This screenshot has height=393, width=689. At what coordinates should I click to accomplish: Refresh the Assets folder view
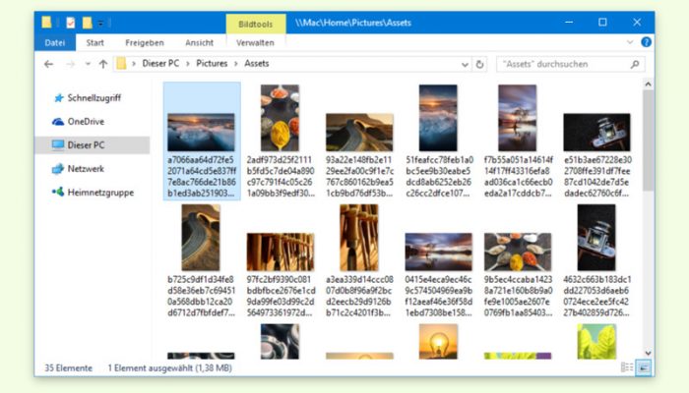[479, 65]
